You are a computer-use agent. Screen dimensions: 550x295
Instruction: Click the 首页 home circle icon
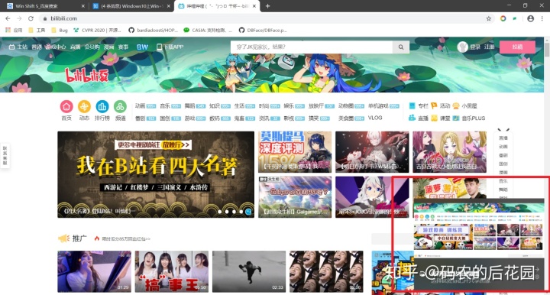[66, 106]
